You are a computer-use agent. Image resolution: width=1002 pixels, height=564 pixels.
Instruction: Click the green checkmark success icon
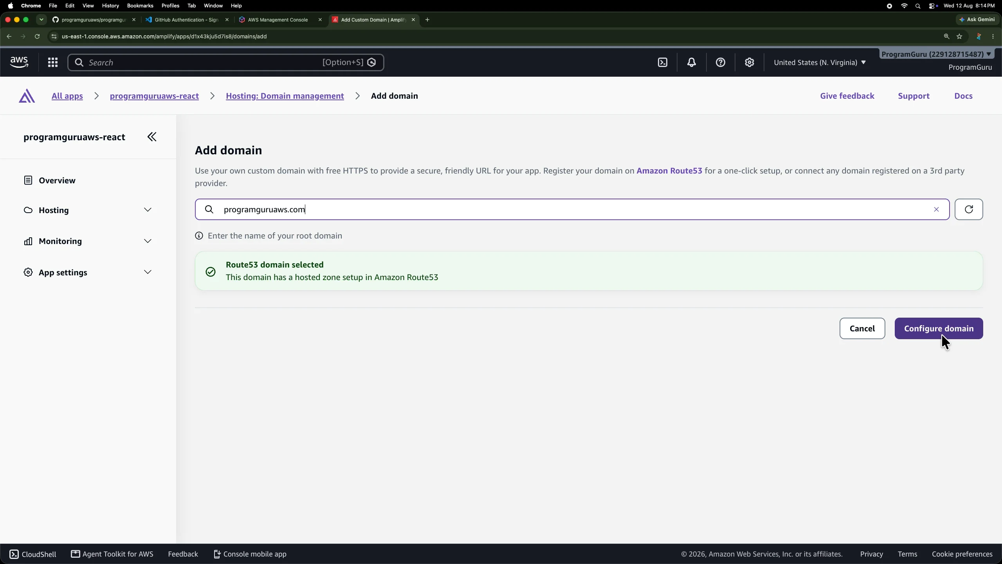coord(211,271)
